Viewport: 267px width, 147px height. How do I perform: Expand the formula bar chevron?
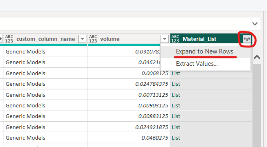255,24
